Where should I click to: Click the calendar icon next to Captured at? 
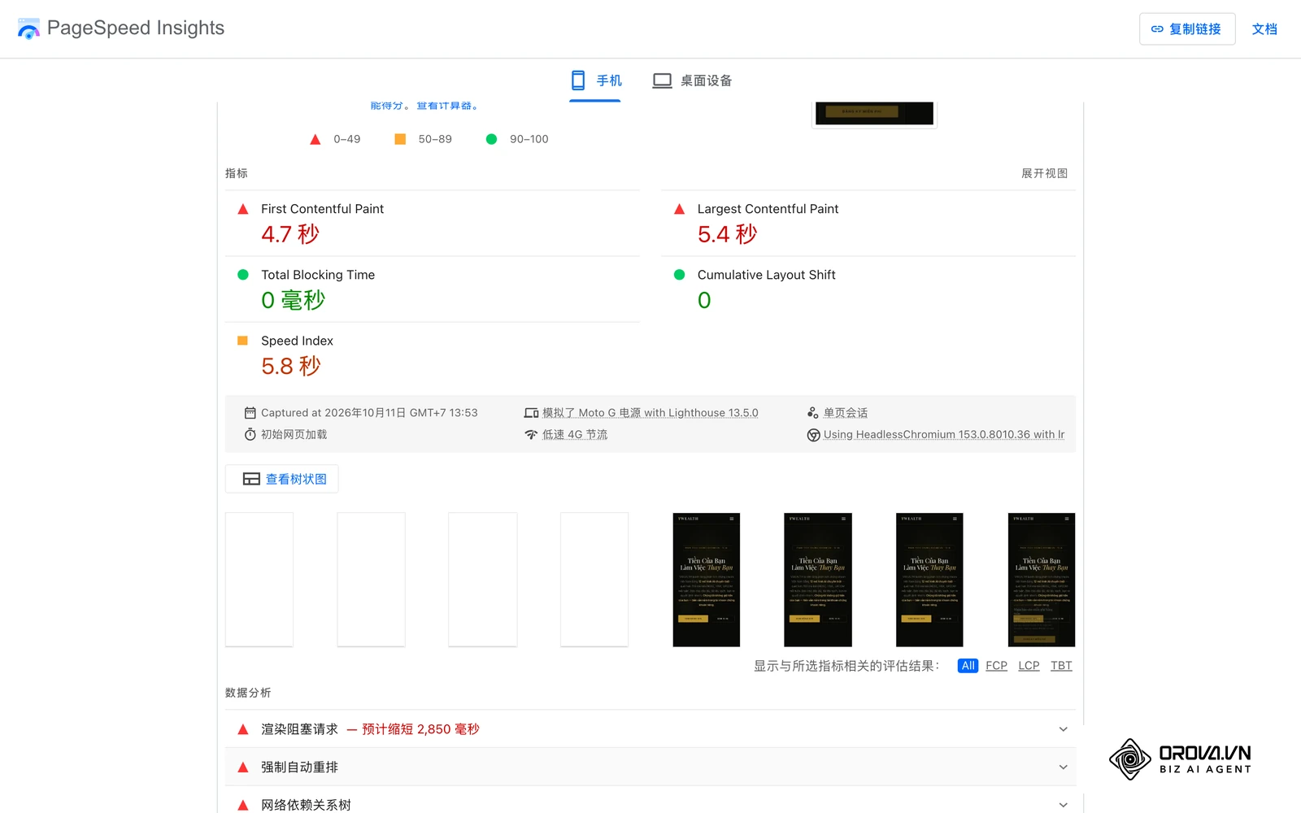[x=250, y=413]
